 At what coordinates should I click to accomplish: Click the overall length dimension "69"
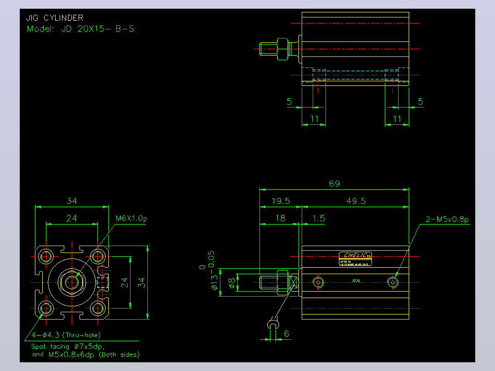334,184
